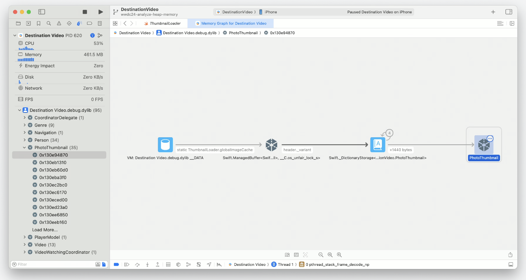The image size is (526, 280).
Task: Expand the Video (13) node
Action: point(24,245)
